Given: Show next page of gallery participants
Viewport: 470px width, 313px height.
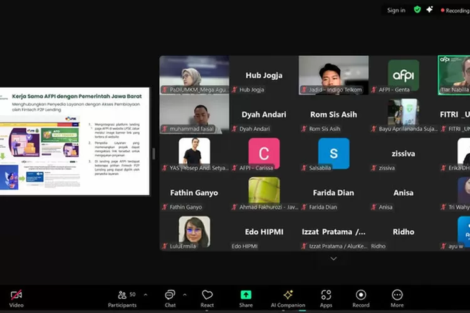Looking at the screenshot, I should coord(333,259).
